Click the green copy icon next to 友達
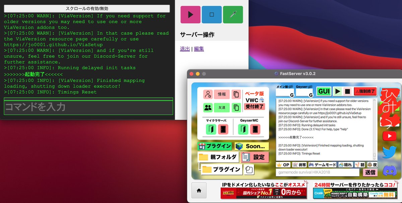 pyautogui.click(x=236, y=107)
